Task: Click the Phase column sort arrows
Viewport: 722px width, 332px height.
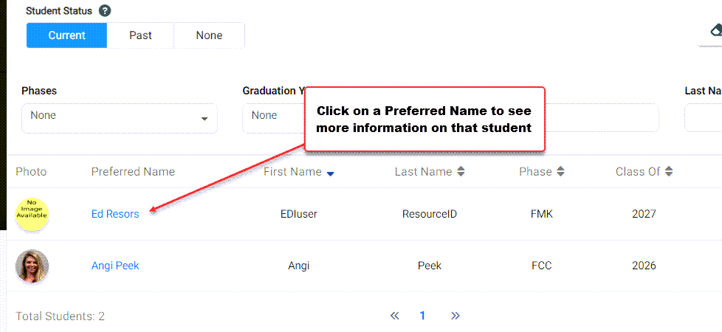Action: (x=560, y=172)
